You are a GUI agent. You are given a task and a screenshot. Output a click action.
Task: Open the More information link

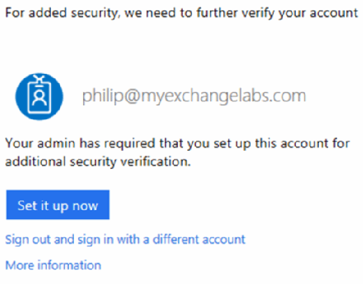point(53,265)
